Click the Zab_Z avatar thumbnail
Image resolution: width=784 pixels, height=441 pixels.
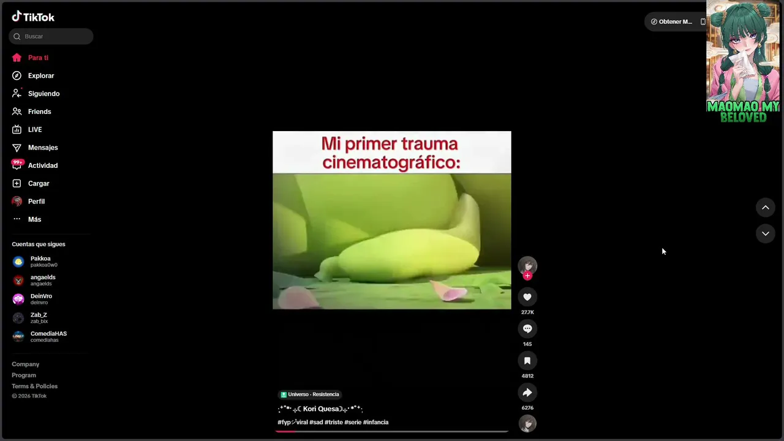coord(18,318)
